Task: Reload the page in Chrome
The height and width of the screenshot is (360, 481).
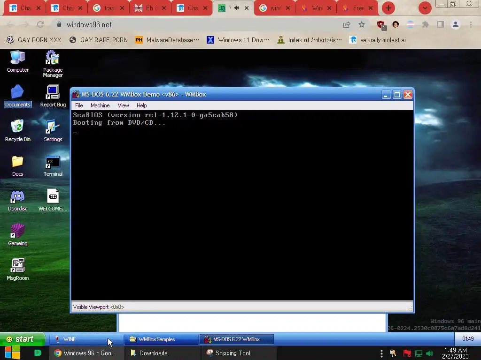Action: pyautogui.click(x=40, y=24)
